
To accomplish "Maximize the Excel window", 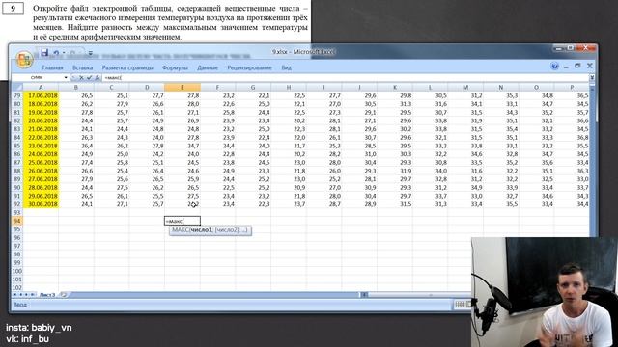I will [571, 48].
